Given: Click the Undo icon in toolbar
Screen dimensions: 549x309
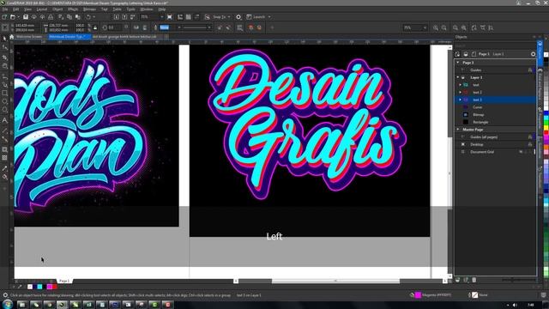Looking at the screenshot, I should pos(88,17).
